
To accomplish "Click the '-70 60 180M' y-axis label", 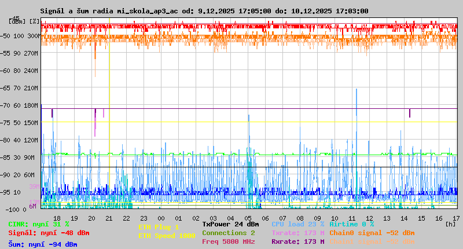I will coord(19,105).
